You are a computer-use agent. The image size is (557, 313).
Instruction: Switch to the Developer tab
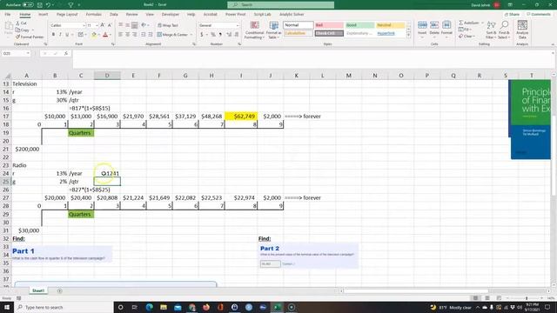[171, 14]
